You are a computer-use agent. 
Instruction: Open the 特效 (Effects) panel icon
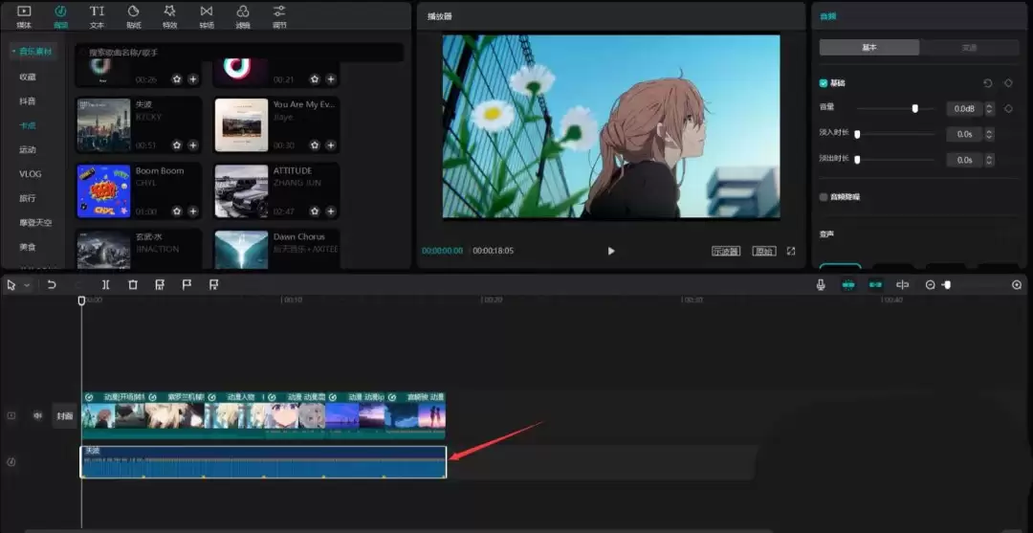tap(169, 15)
